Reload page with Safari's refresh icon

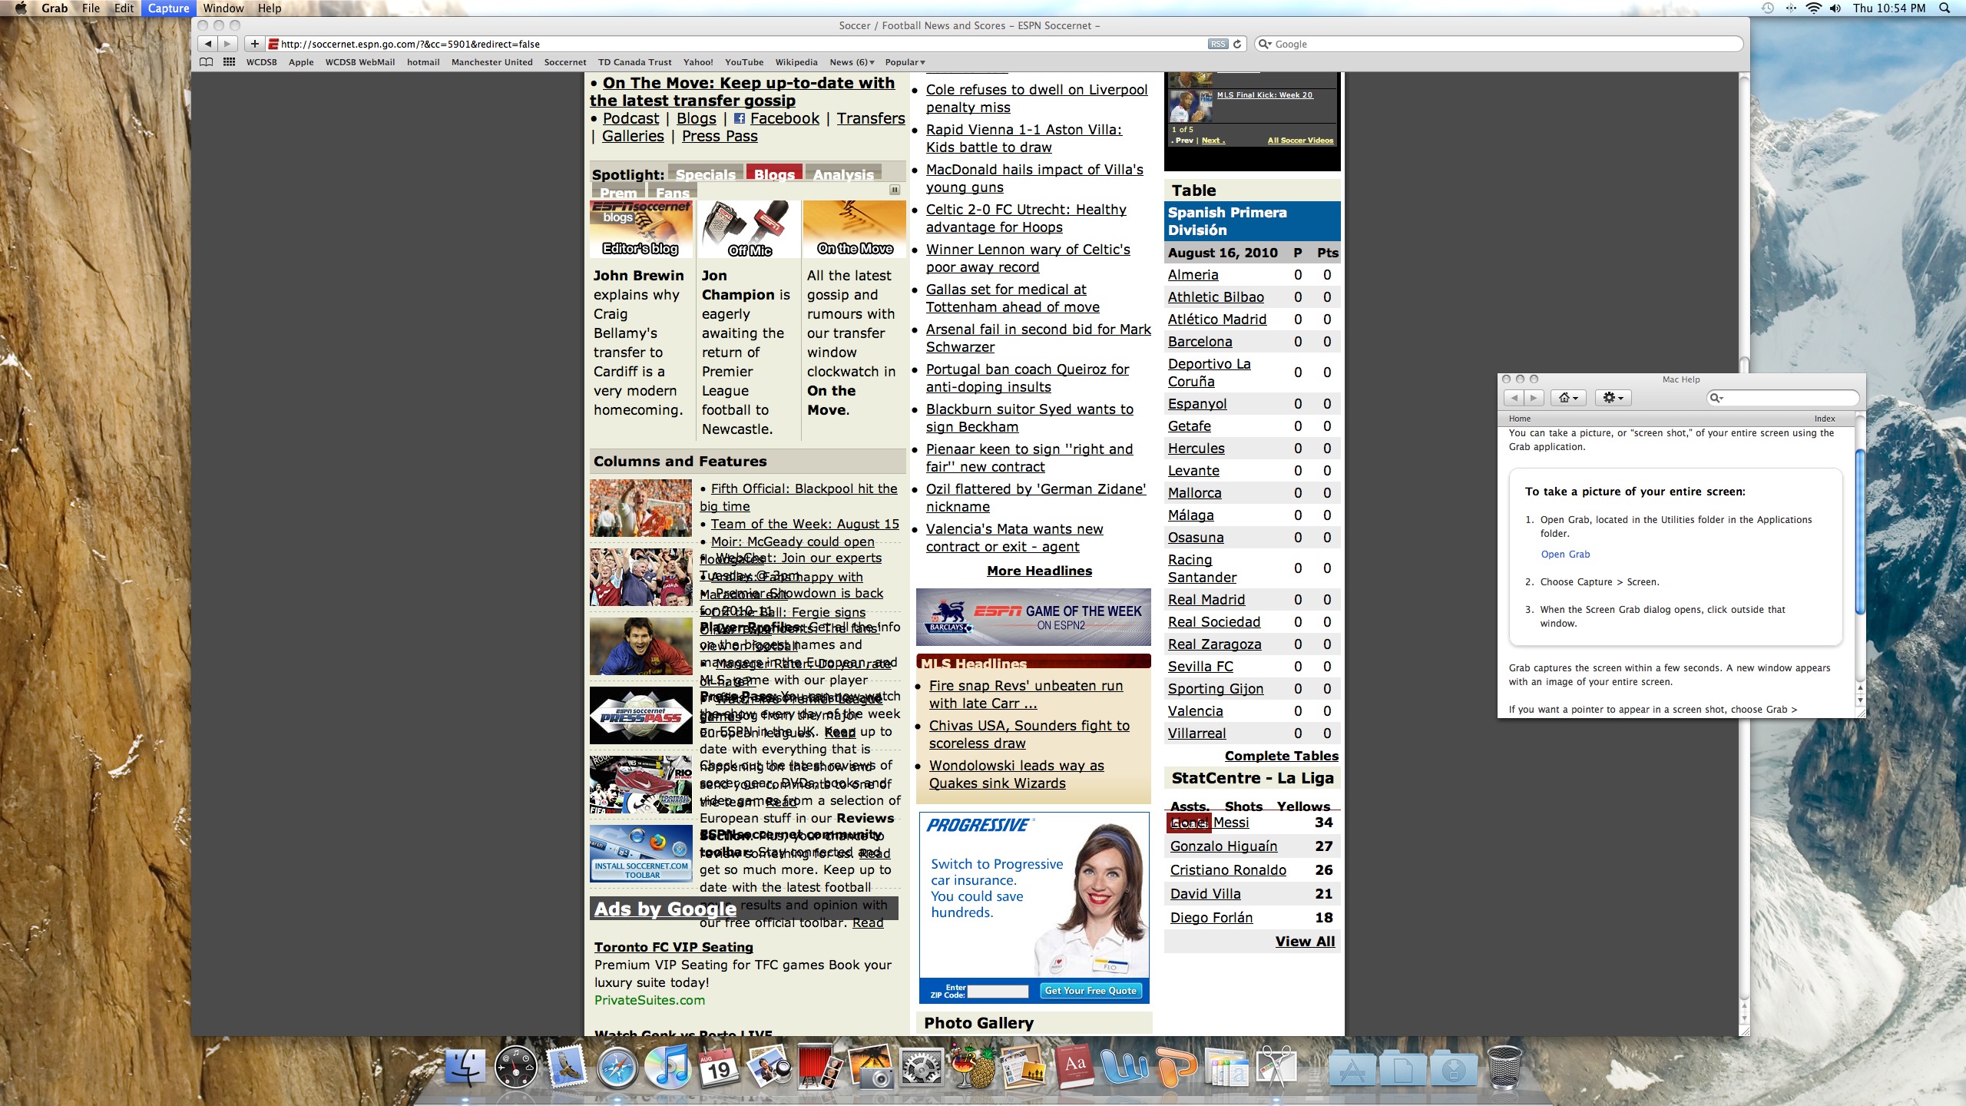click(1237, 44)
